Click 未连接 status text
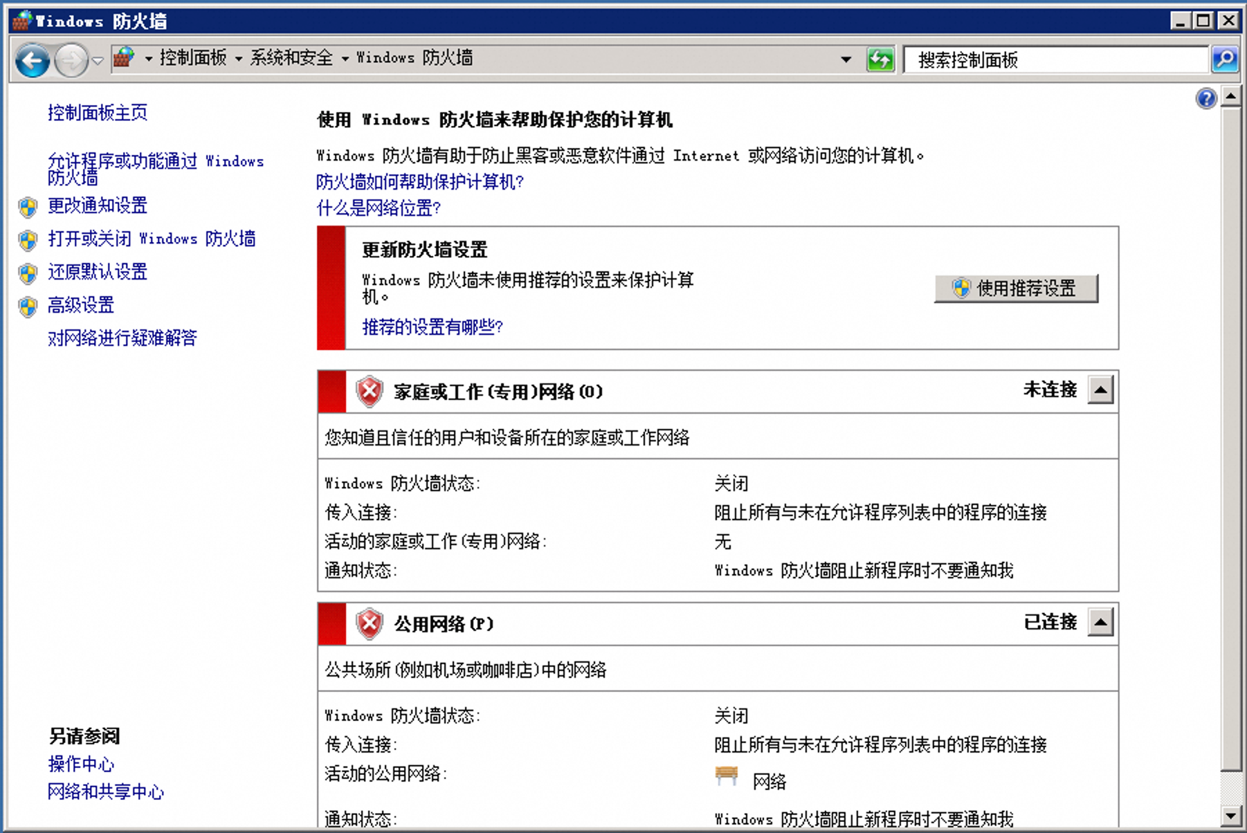This screenshot has width=1247, height=833. point(1050,390)
